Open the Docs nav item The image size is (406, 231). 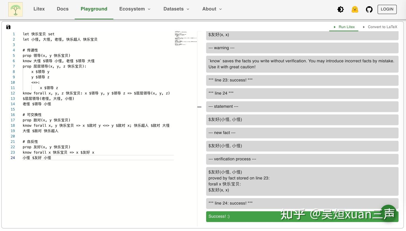coord(63,9)
